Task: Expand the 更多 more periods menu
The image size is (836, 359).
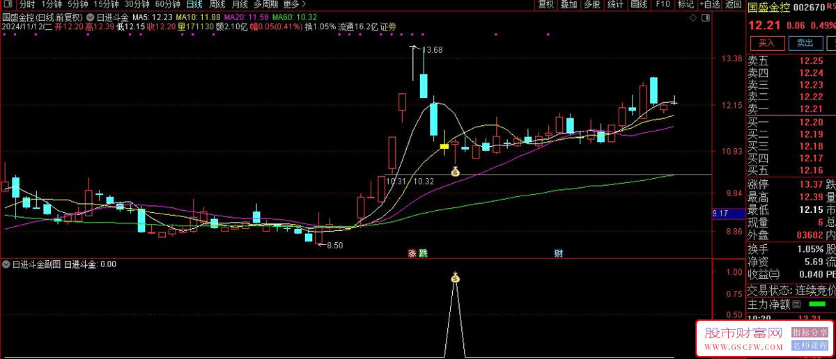Action: pyautogui.click(x=295, y=4)
